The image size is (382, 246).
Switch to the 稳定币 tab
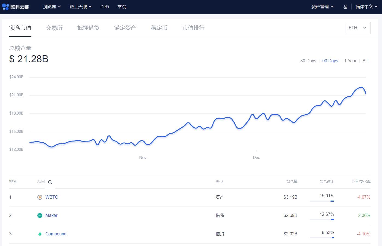click(159, 28)
